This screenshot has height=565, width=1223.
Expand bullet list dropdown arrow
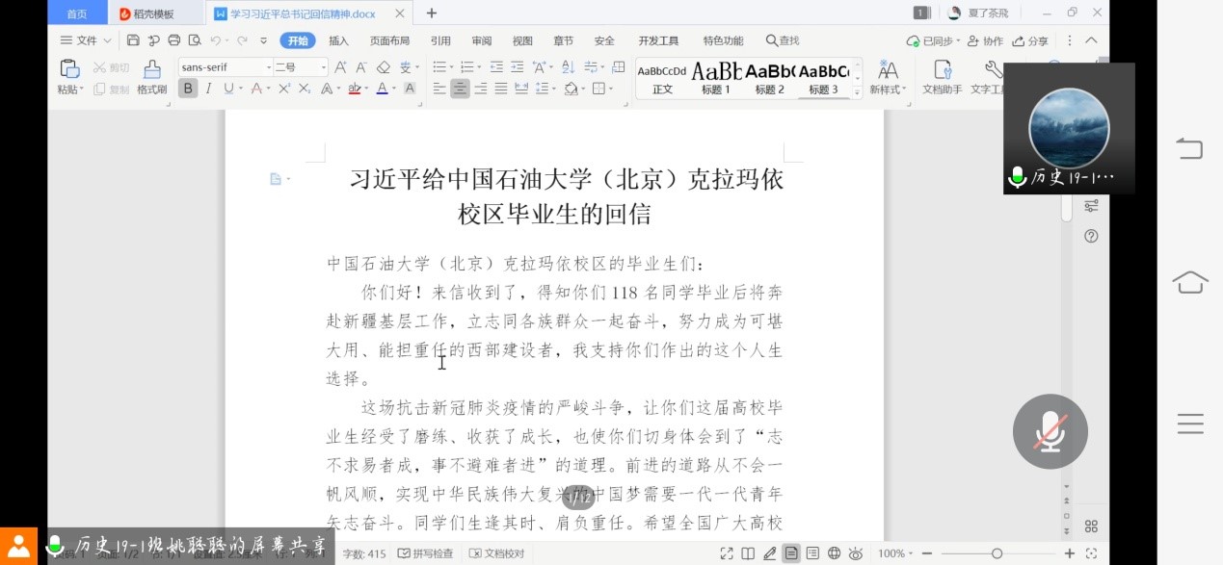click(x=450, y=67)
